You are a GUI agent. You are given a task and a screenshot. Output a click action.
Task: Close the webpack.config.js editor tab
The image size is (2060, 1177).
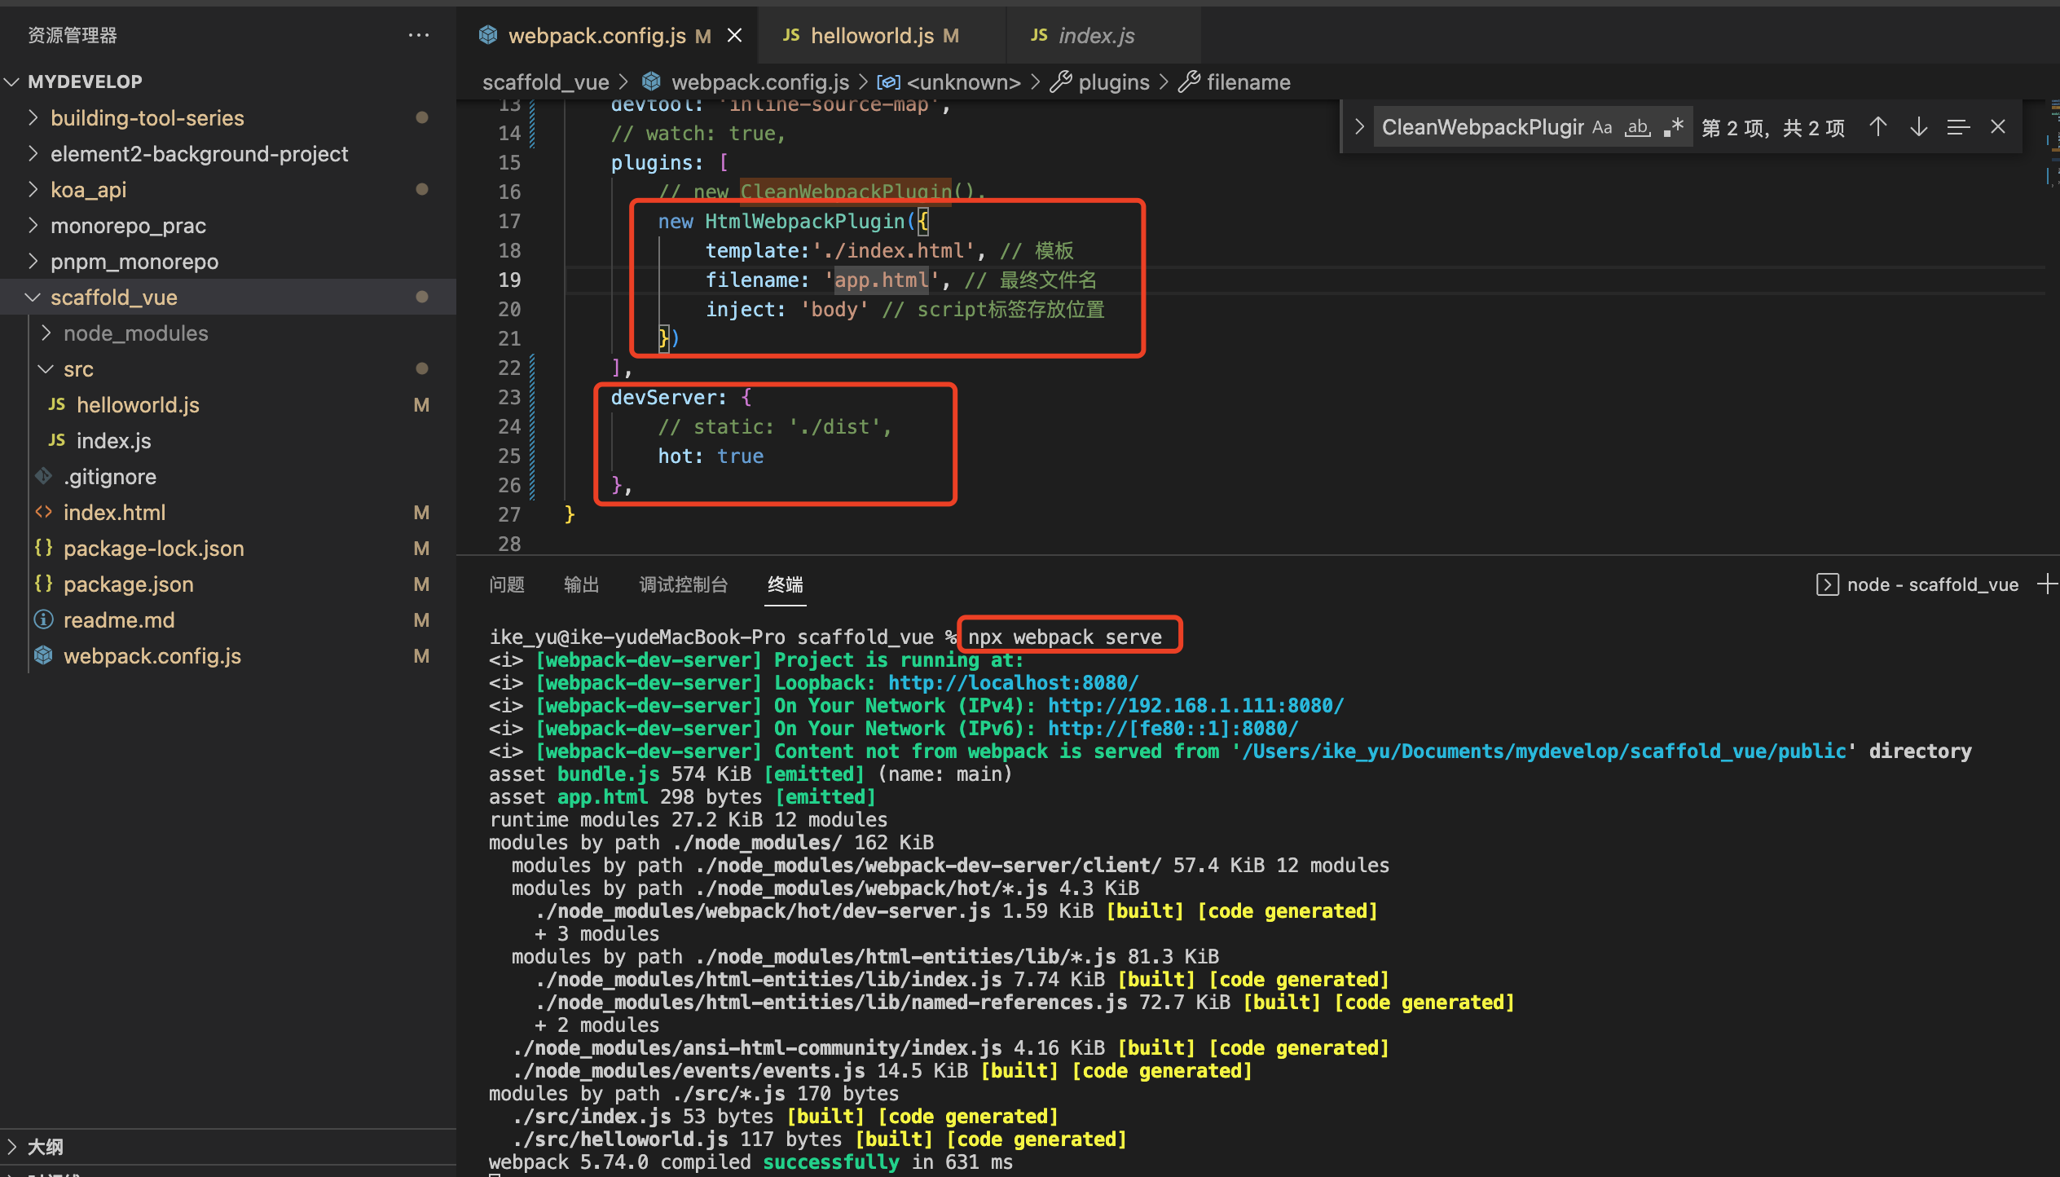click(x=734, y=35)
